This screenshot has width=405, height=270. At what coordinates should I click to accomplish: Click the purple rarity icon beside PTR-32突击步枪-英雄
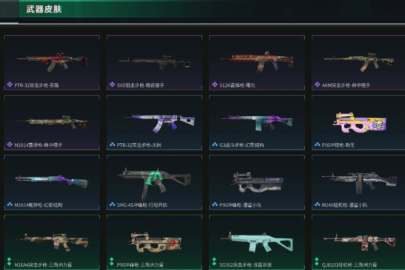pyautogui.click(x=10, y=85)
